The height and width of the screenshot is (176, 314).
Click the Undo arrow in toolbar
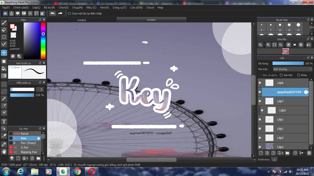pyautogui.click(x=53, y=13)
